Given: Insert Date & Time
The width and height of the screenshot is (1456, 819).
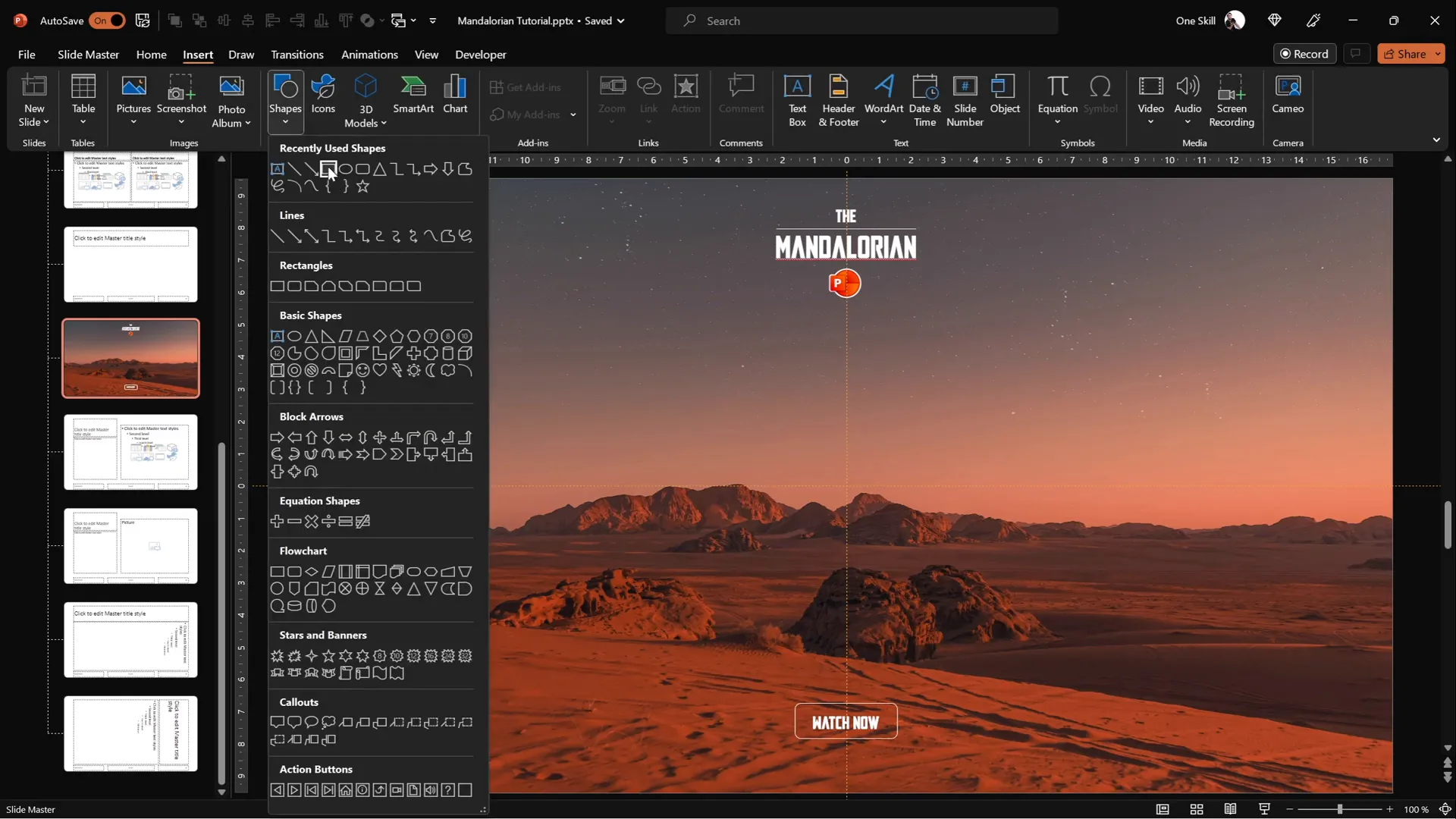Looking at the screenshot, I should click(925, 101).
